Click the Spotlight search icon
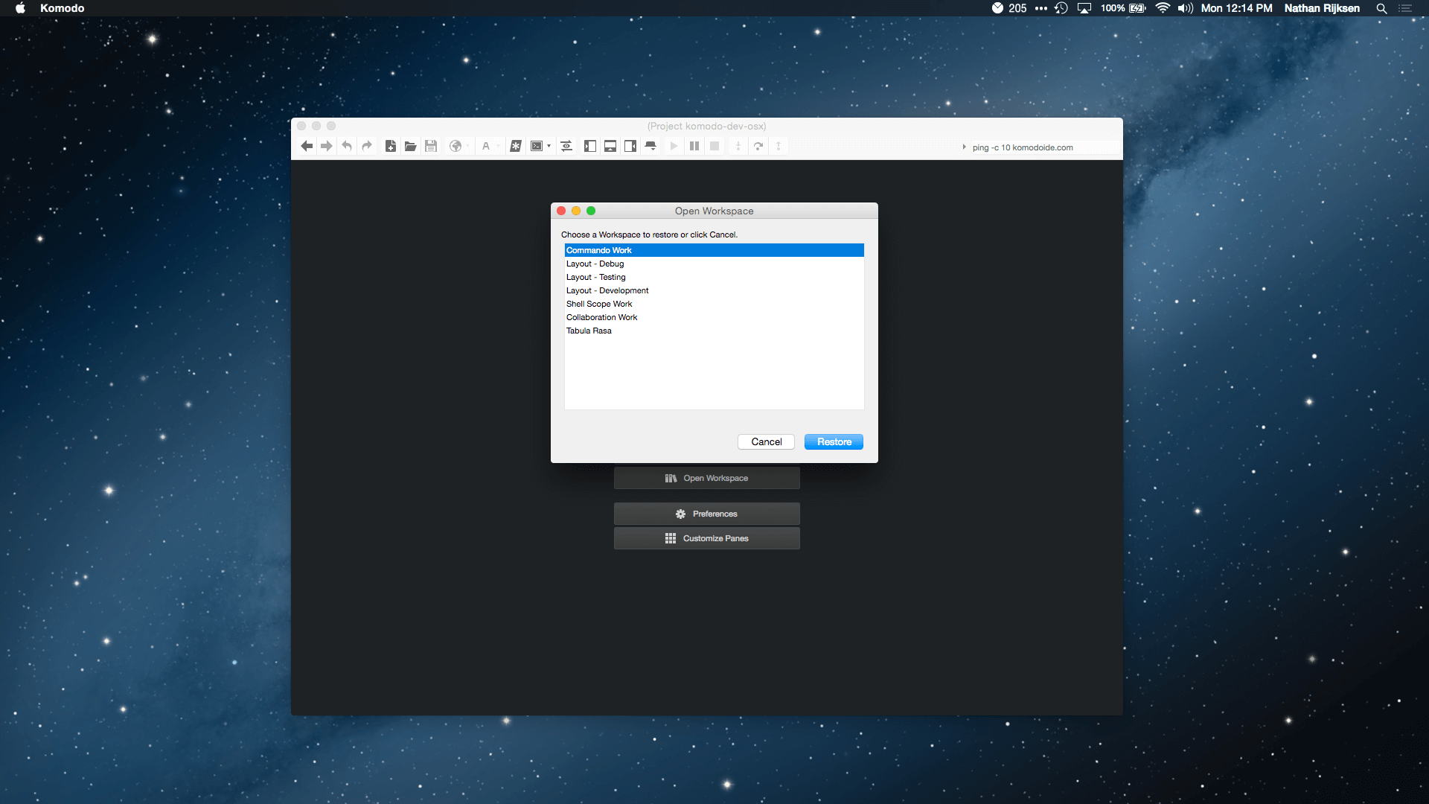The width and height of the screenshot is (1429, 804). [1381, 8]
